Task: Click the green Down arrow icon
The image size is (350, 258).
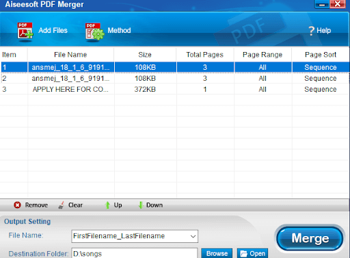Action: coord(141,205)
